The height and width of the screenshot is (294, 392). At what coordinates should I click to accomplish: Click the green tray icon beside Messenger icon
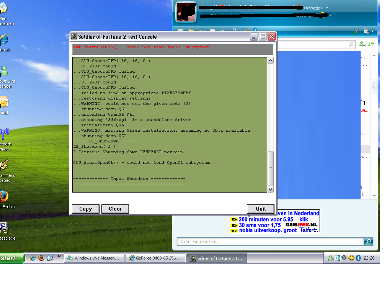tap(338, 258)
